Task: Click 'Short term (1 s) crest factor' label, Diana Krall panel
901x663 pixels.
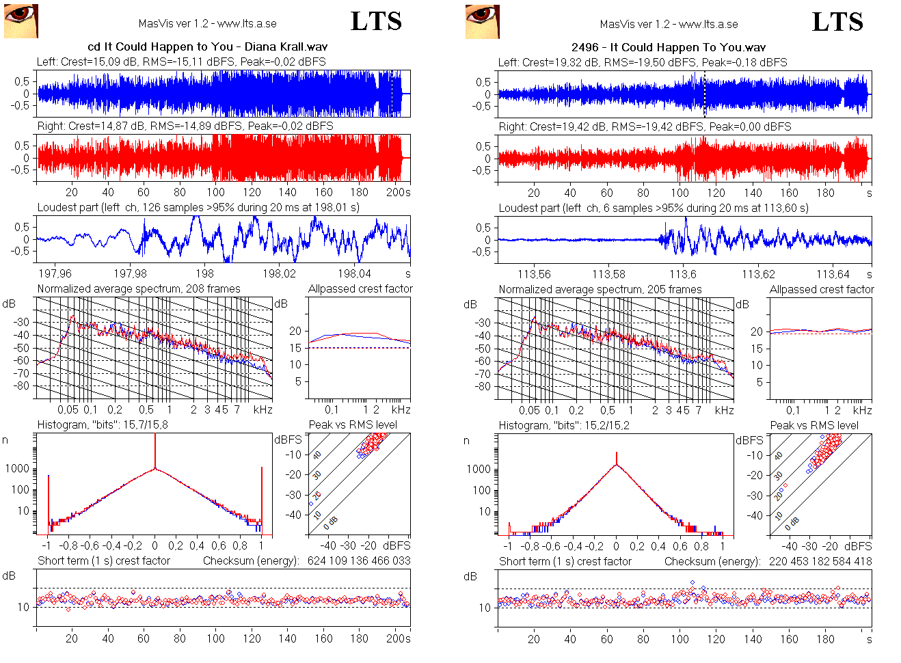Action: pos(104,560)
